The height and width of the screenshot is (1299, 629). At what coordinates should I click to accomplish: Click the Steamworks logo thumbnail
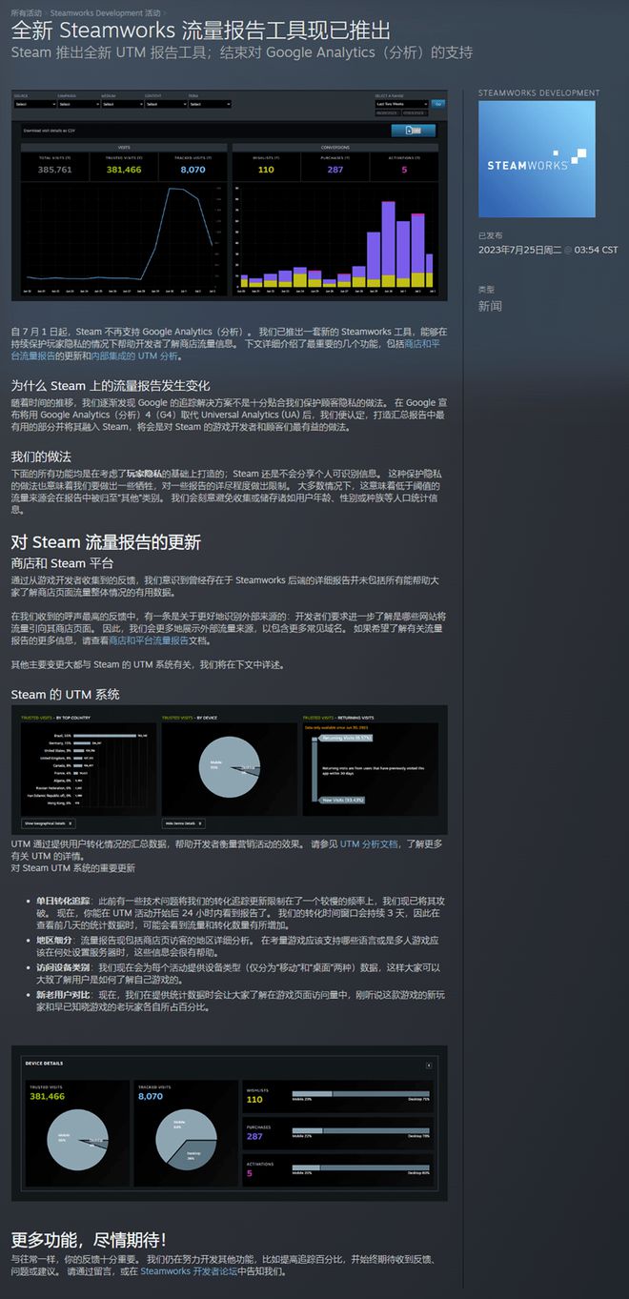pyautogui.click(x=537, y=160)
